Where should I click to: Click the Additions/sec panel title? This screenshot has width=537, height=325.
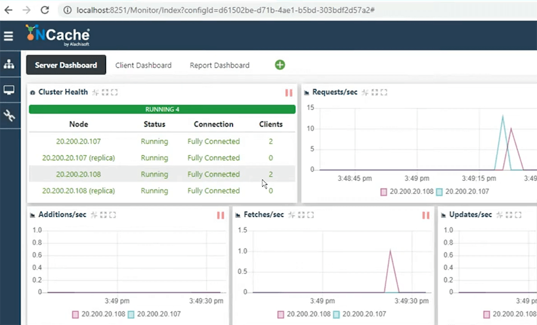tap(62, 215)
